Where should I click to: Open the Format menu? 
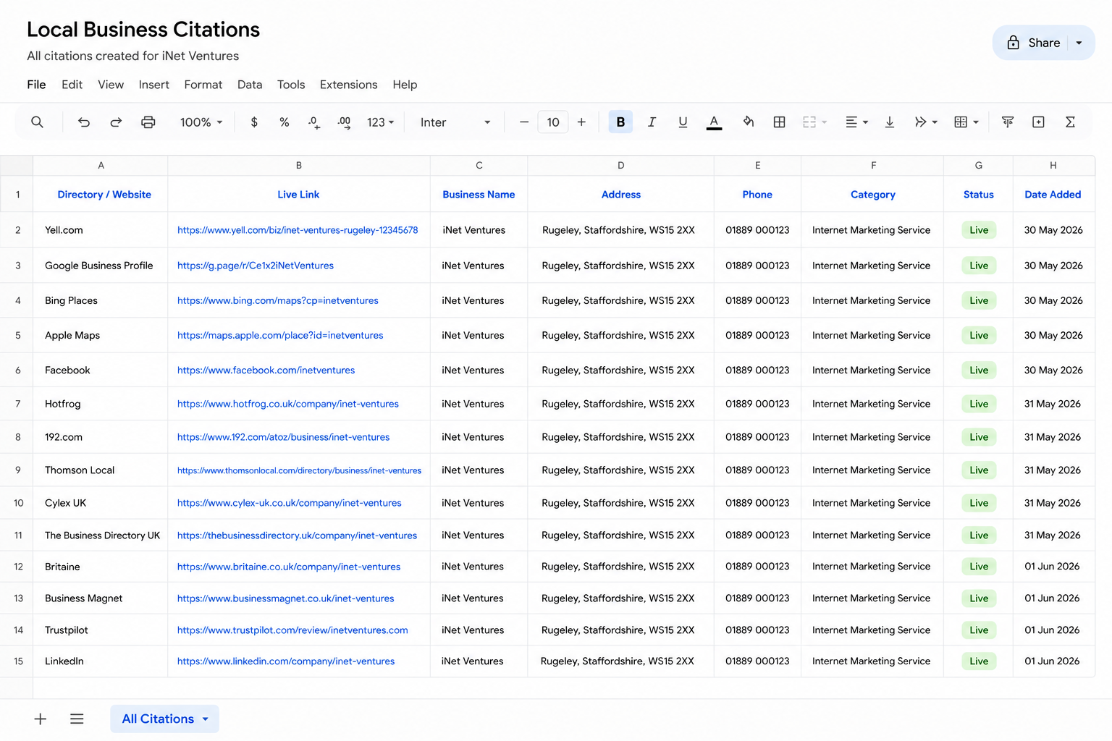pyautogui.click(x=203, y=85)
